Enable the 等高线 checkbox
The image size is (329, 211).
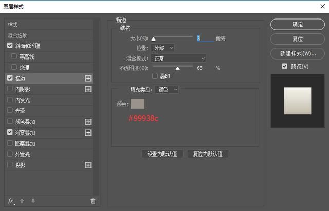(x=14, y=56)
